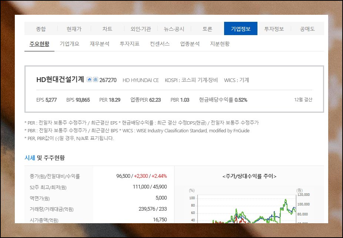
Task: Click the 시세 및 주주현황 heading
Action: tap(44, 158)
